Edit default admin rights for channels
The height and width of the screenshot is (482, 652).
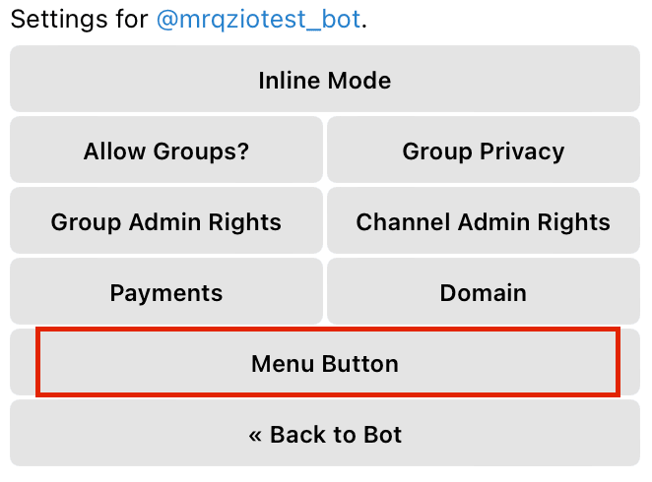pos(484,221)
